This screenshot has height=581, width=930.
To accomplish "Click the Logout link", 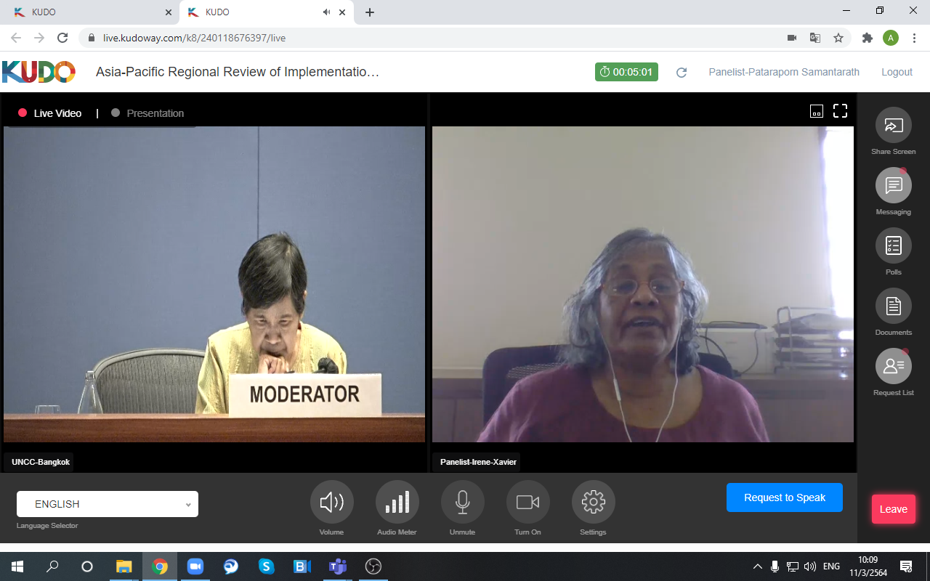I will (897, 72).
